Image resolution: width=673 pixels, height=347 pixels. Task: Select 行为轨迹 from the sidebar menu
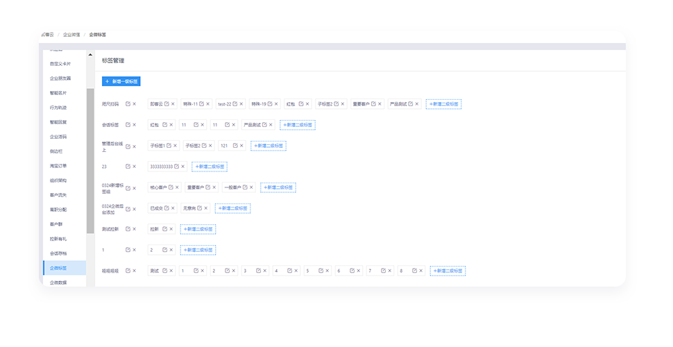point(60,107)
